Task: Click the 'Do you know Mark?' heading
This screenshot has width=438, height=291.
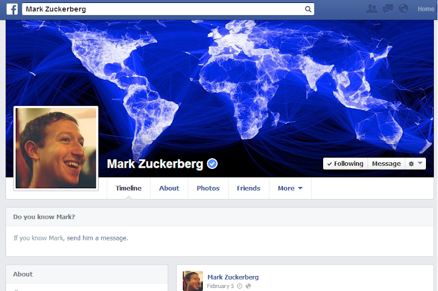Action: click(44, 217)
